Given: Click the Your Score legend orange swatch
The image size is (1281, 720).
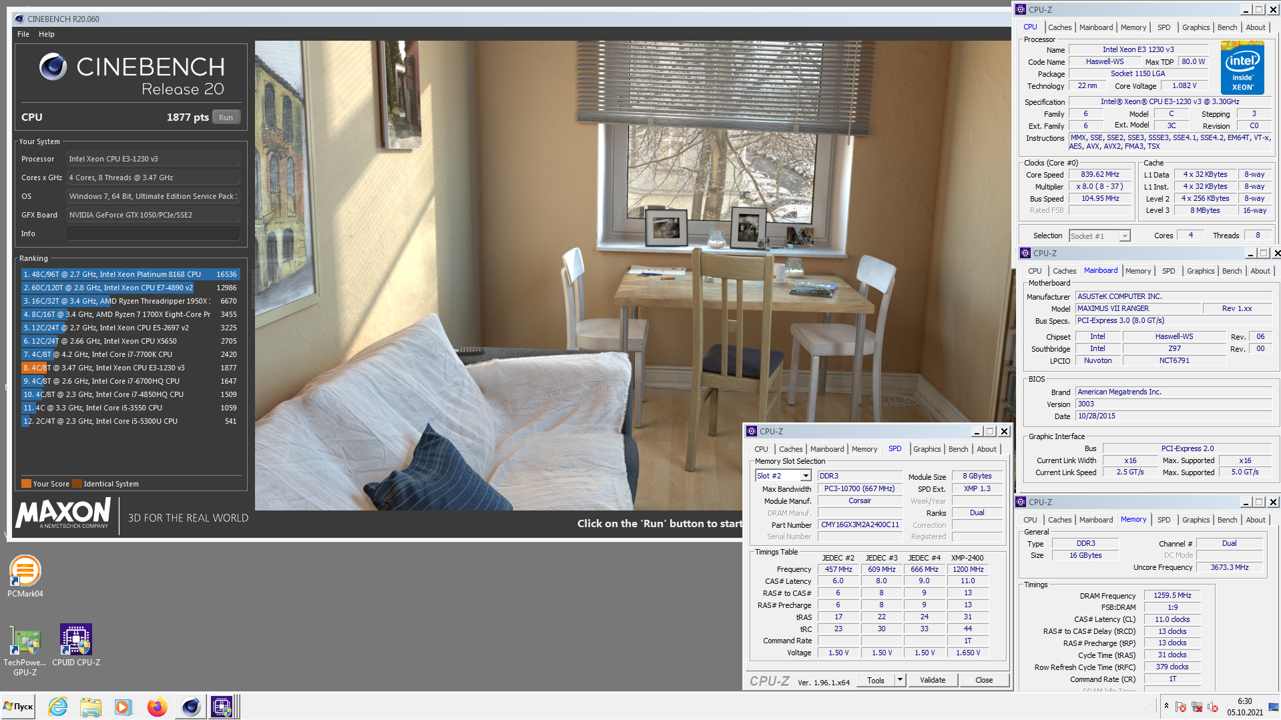Looking at the screenshot, I should pos(26,484).
